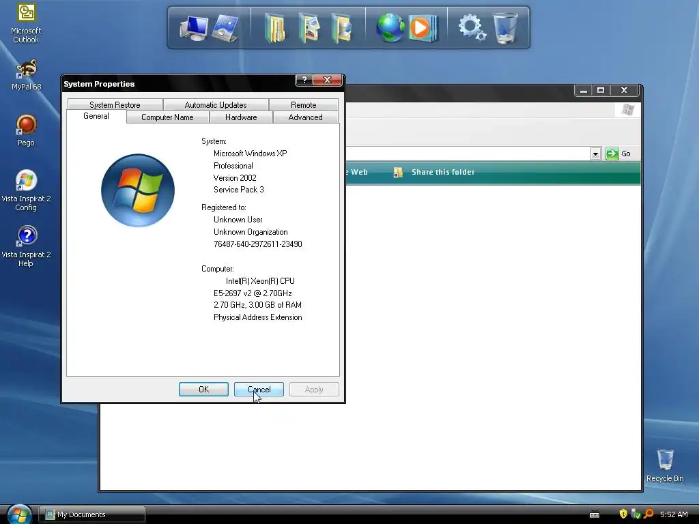Open the documents folder dock icon

point(276,28)
